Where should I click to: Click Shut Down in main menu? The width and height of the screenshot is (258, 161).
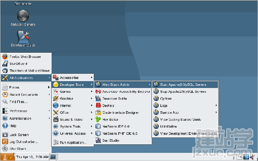pyautogui.click(x=26, y=149)
